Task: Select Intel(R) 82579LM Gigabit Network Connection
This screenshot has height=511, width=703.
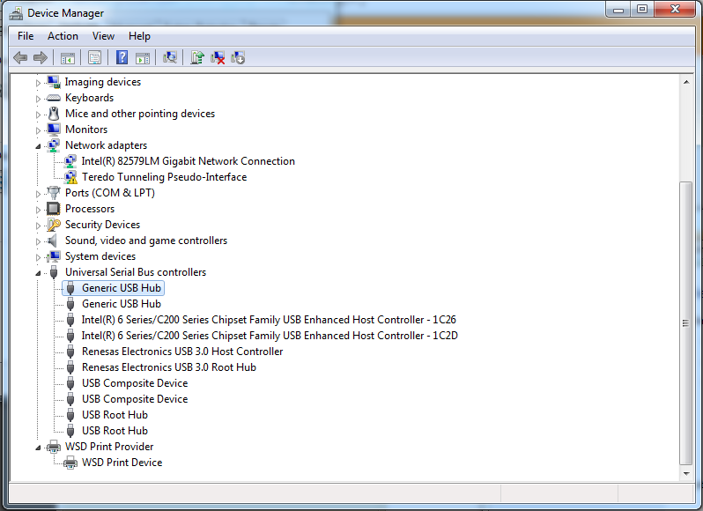Action: 188,161
